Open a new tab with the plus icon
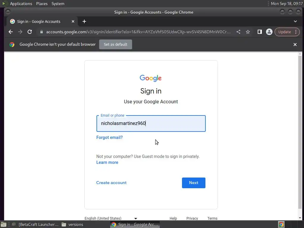 (84, 21)
